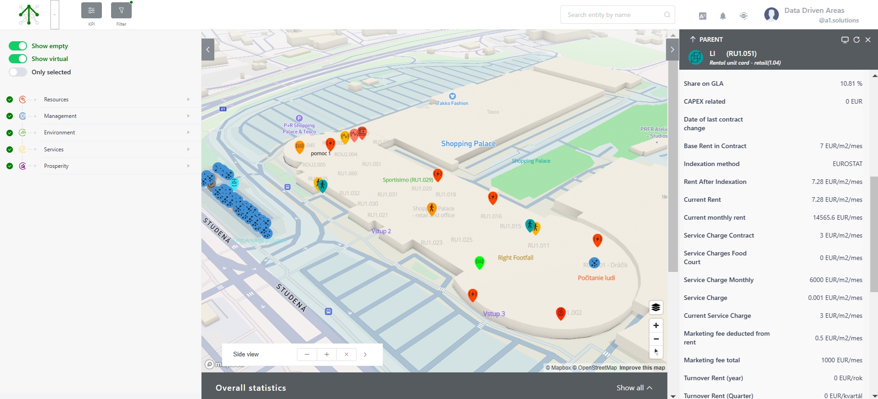Click the blue marker near Dráčik
The width and height of the screenshot is (878, 399).
pos(594,263)
